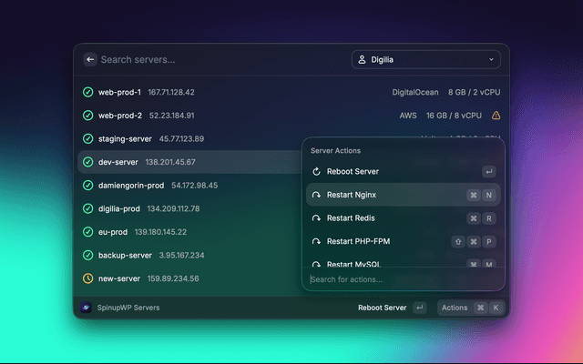The image size is (583, 364).
Task: Select Restart Redis from Server Actions
Action: coord(351,218)
